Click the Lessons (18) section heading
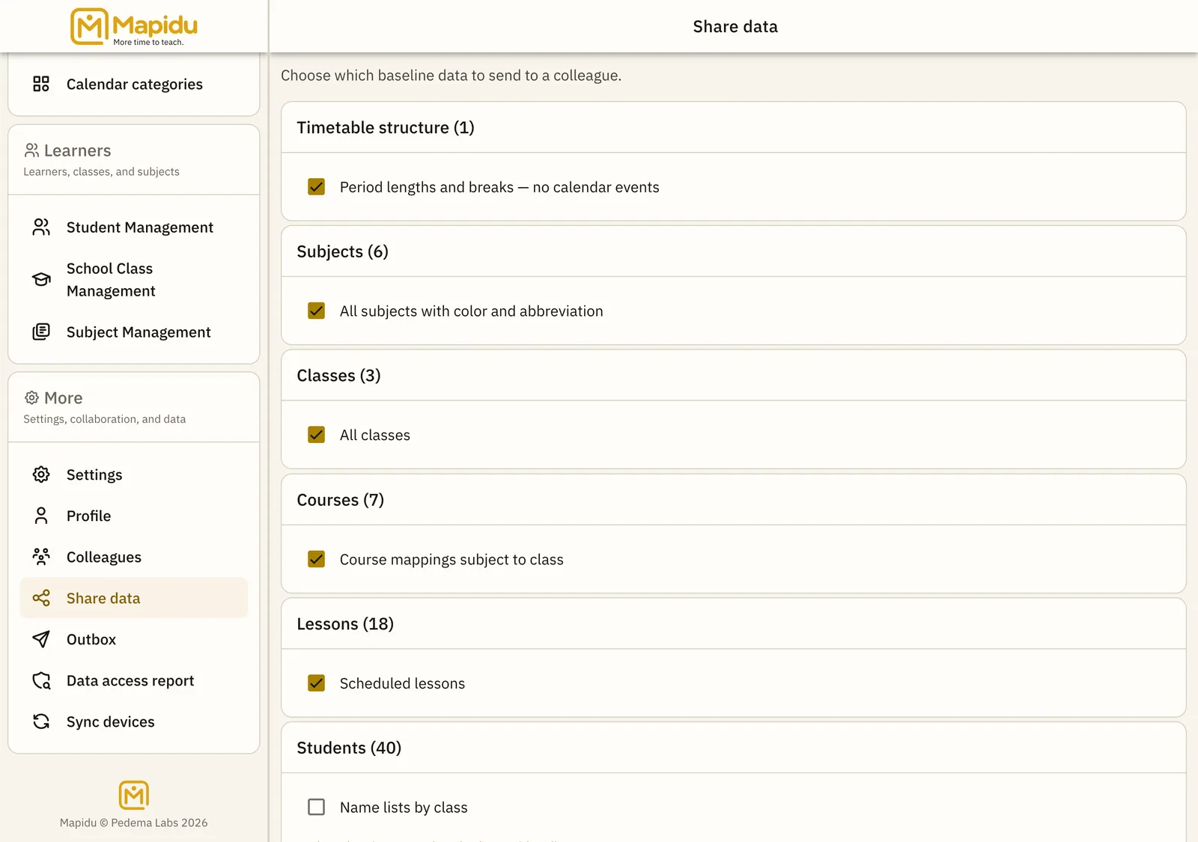This screenshot has height=842, width=1198. (x=345, y=624)
